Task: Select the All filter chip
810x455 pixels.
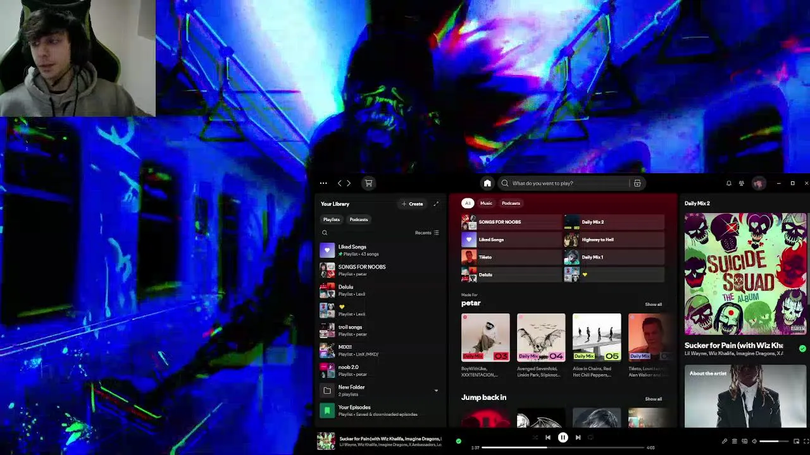Action: [468, 203]
